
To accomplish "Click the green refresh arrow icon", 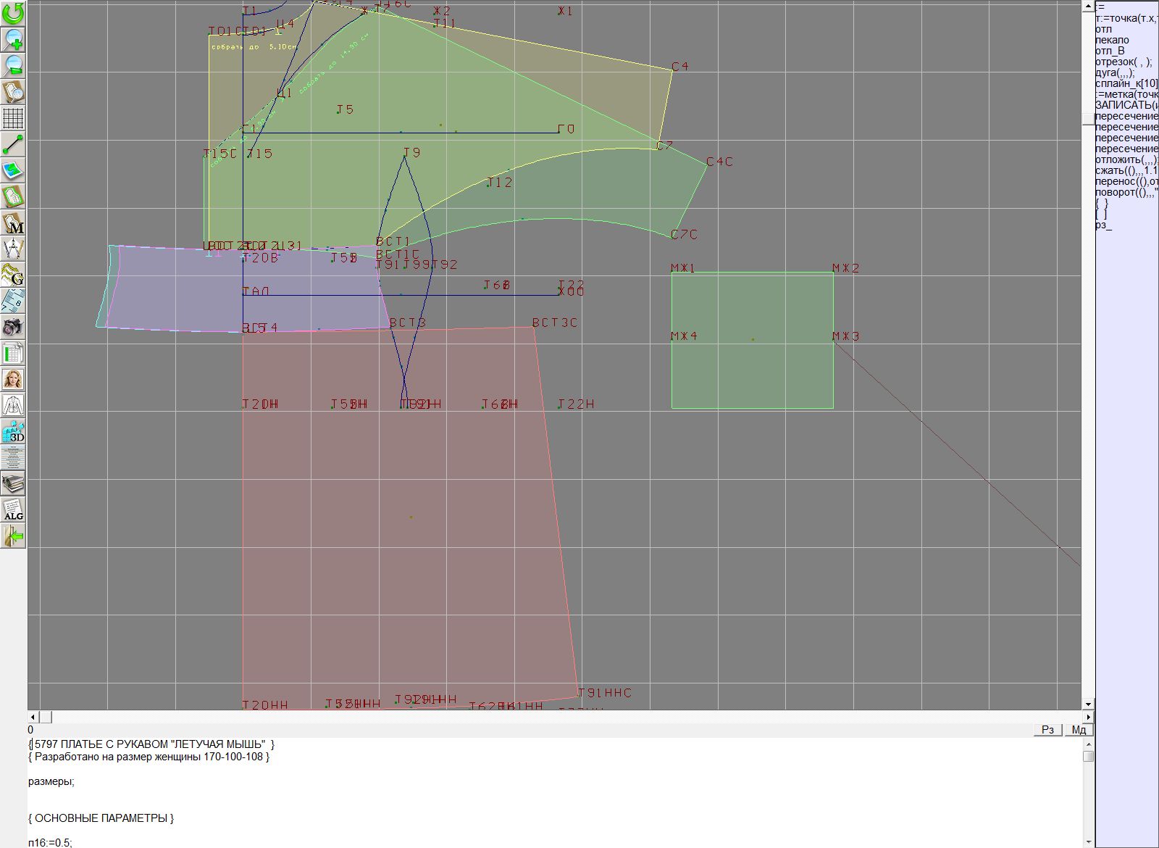I will point(13,13).
